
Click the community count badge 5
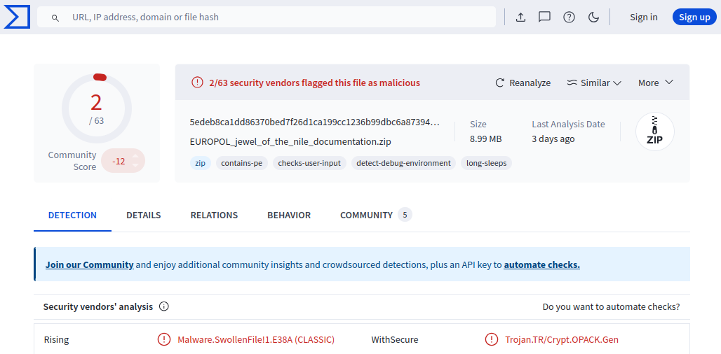pos(405,215)
